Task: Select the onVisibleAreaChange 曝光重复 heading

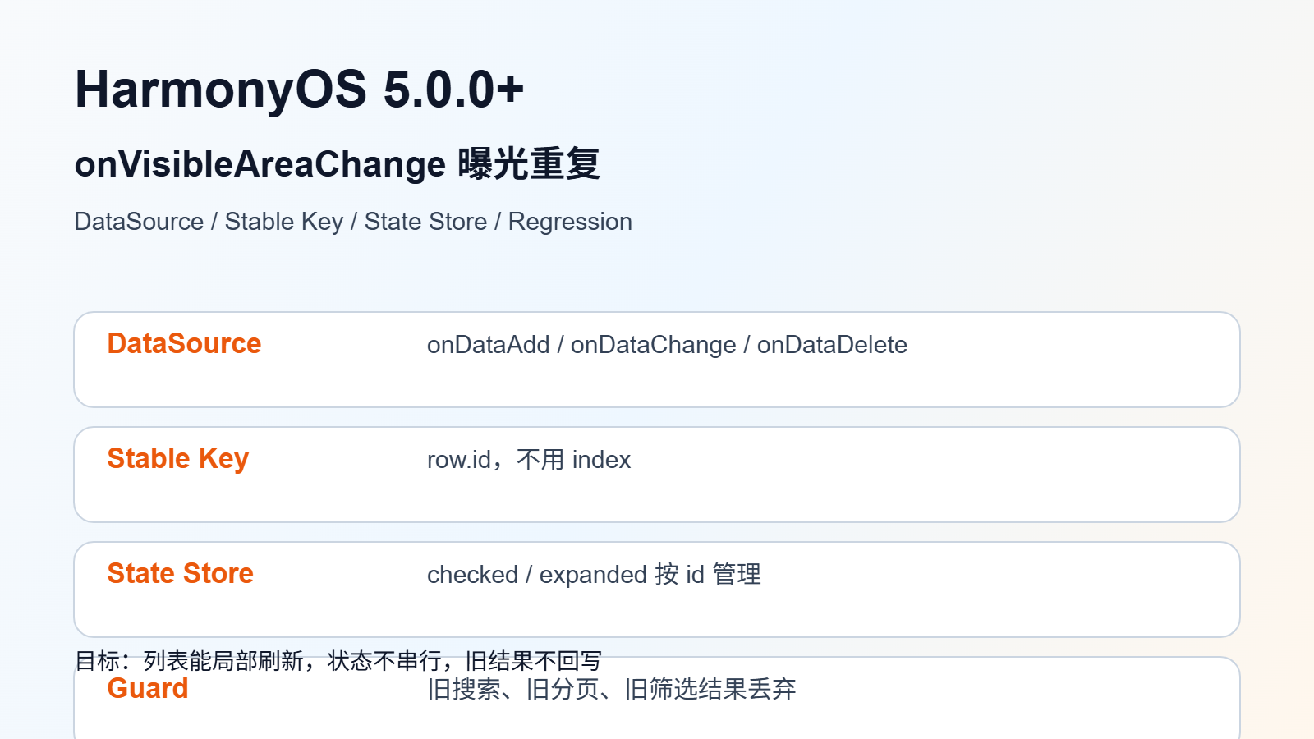Action: point(338,163)
